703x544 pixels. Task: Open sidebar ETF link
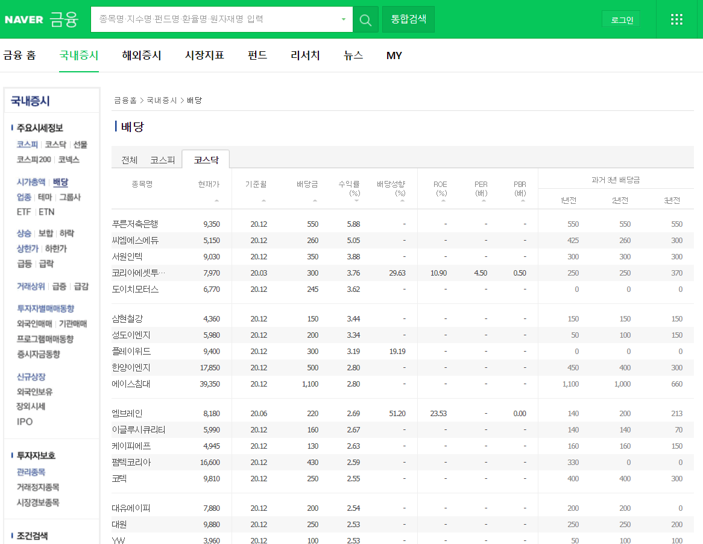[x=24, y=212]
